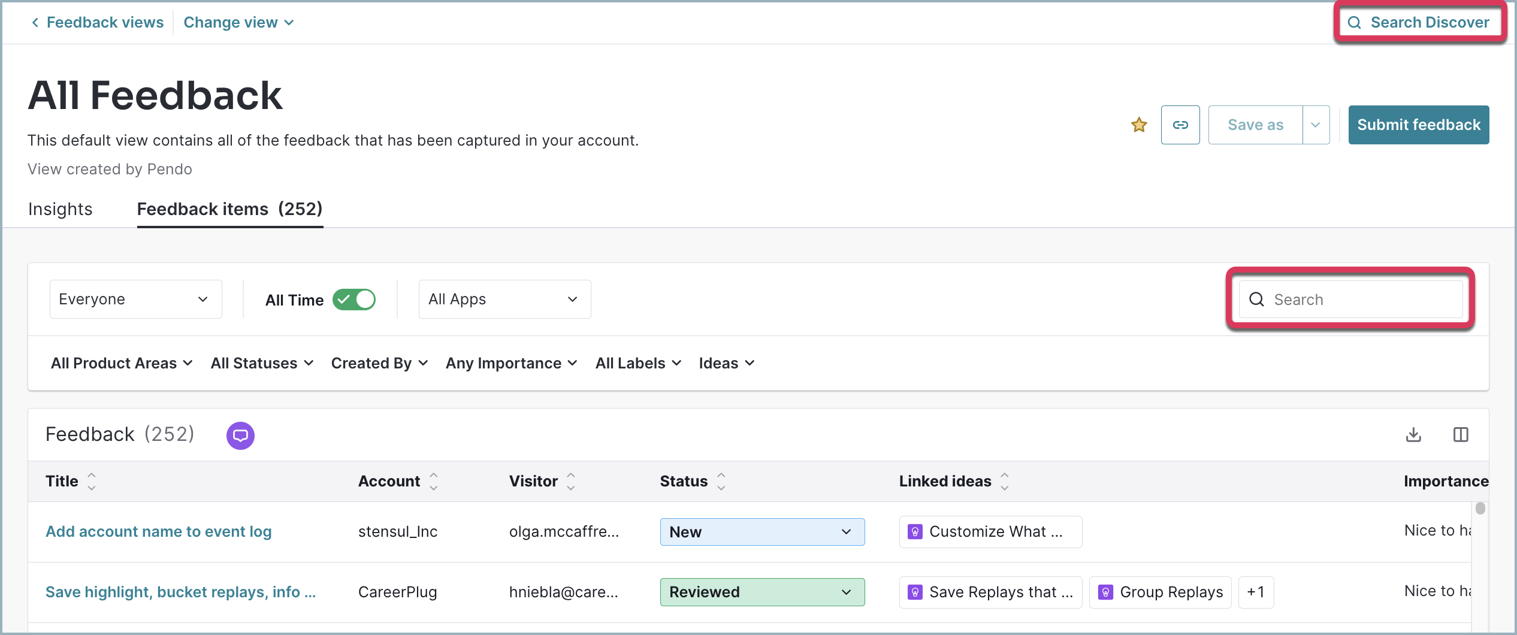
Task: Sort by Account column arrows
Action: tap(434, 481)
